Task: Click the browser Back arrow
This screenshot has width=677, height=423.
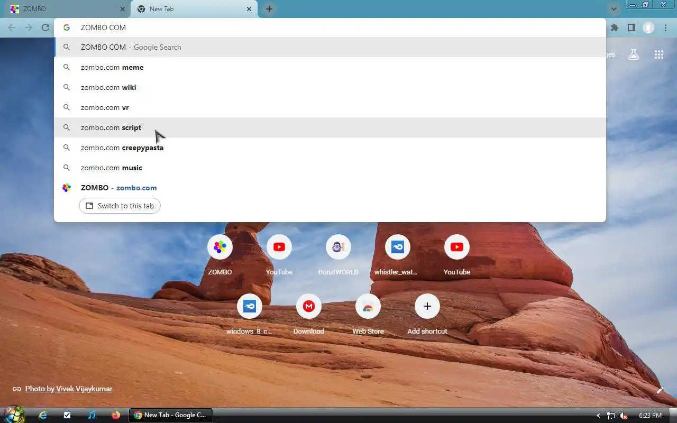Action: coord(12,27)
